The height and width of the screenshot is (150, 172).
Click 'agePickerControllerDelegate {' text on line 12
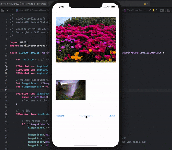click(143, 53)
